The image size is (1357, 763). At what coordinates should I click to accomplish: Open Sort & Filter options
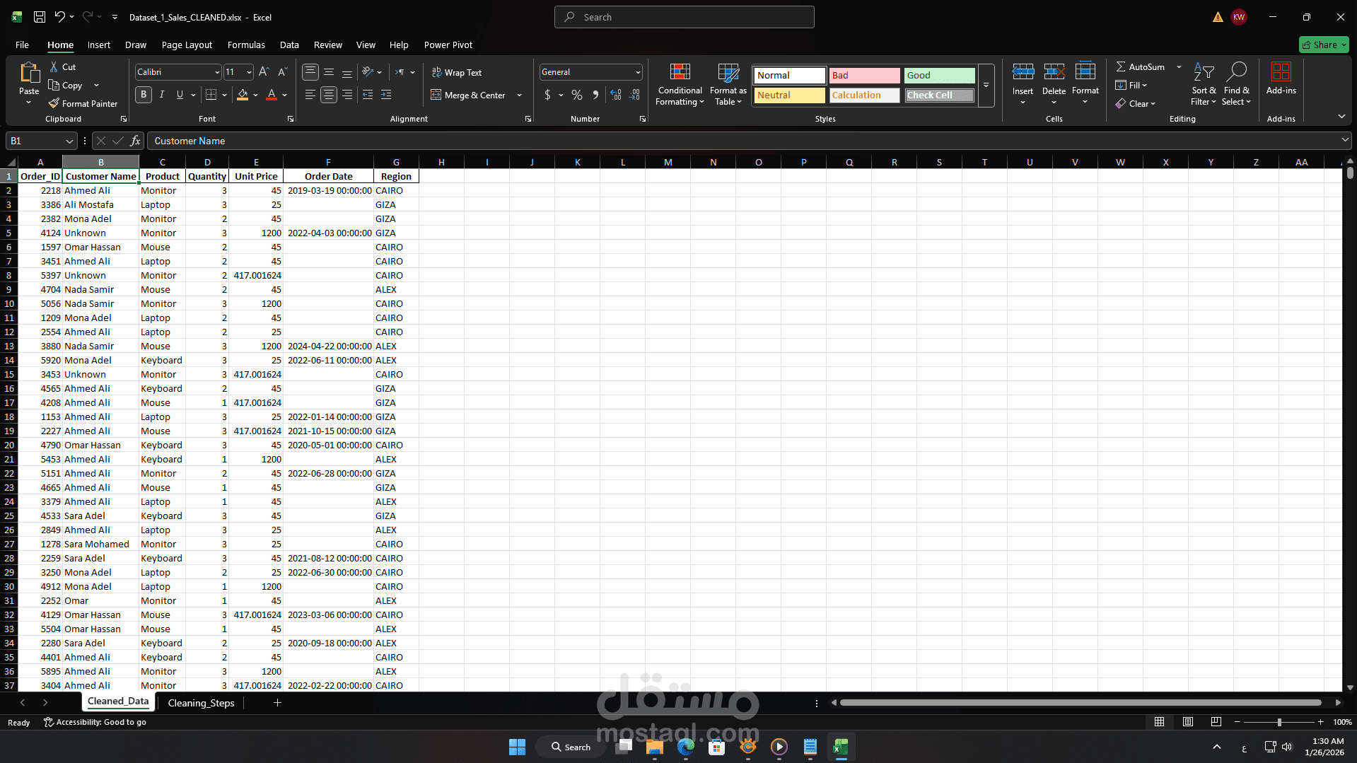pyautogui.click(x=1204, y=83)
